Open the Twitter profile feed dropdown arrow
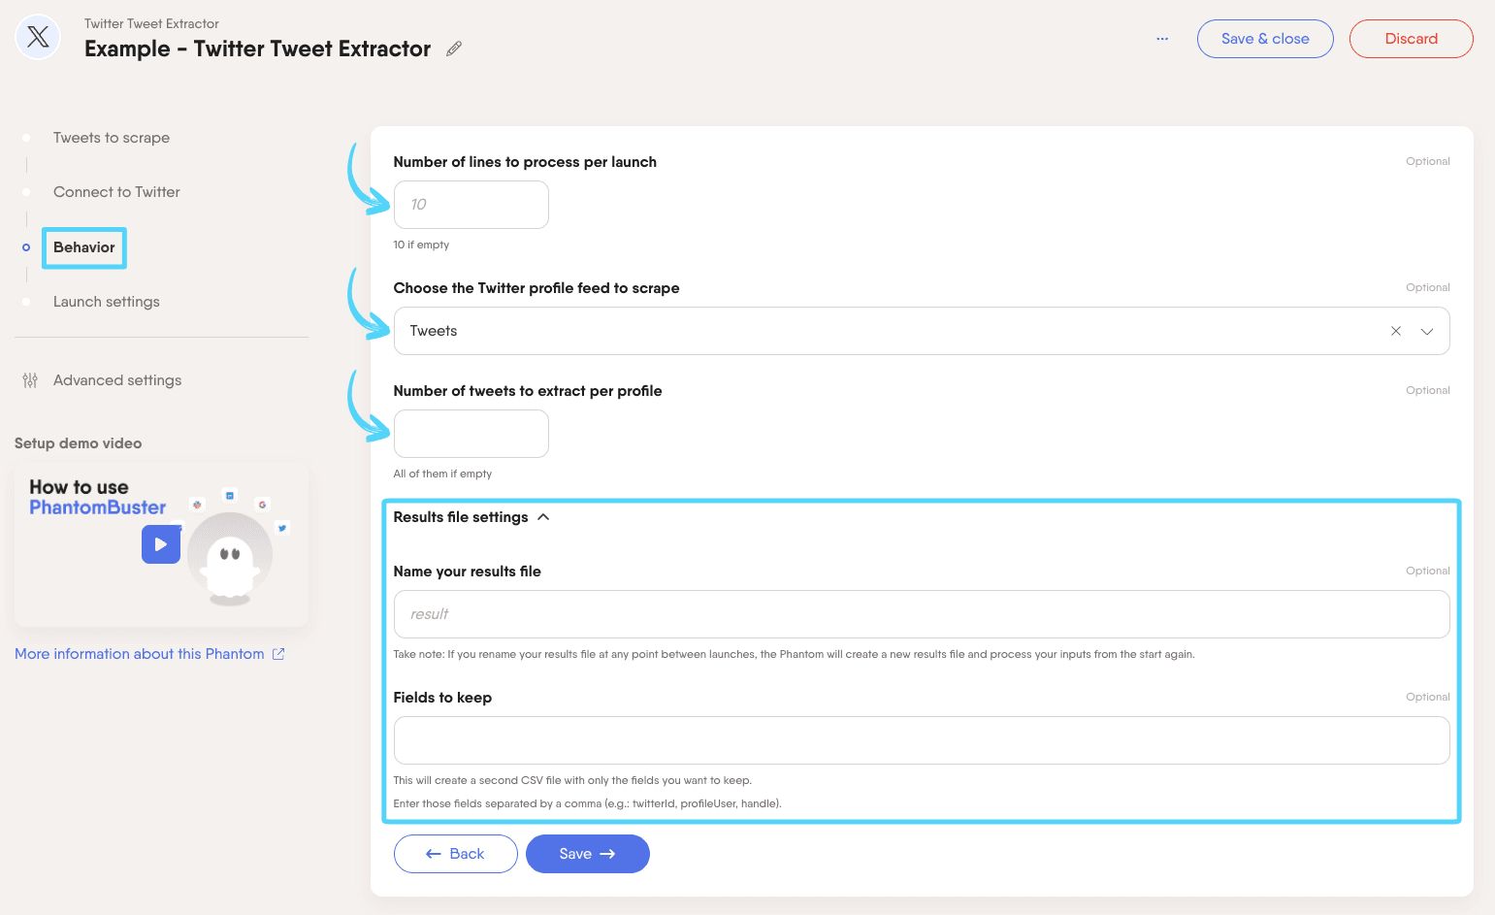The width and height of the screenshot is (1495, 915). pos(1427,331)
